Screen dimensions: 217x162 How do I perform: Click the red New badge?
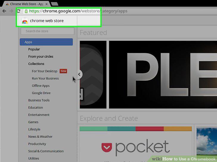tap(63, 71)
